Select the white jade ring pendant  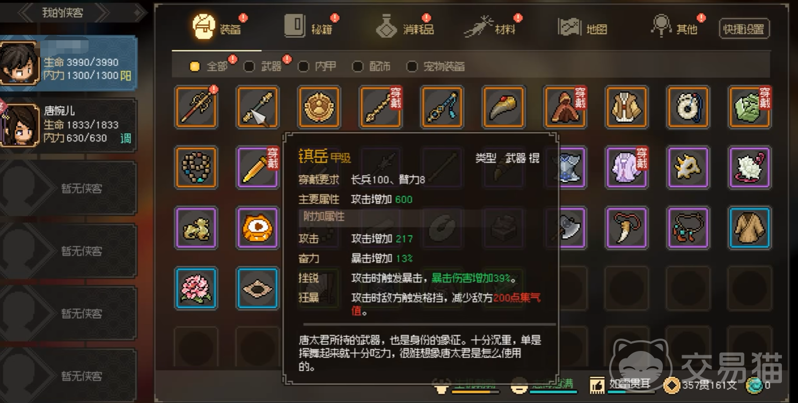[688, 107]
